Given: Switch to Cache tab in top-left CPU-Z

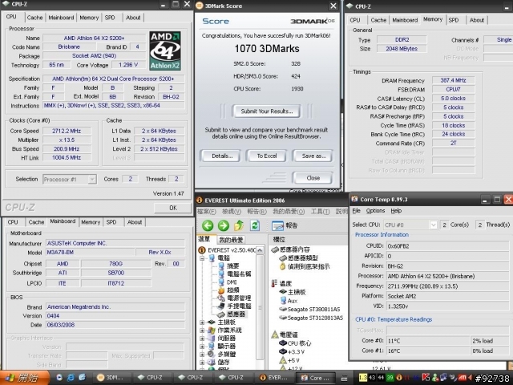Looking at the screenshot, I should click(x=34, y=18).
